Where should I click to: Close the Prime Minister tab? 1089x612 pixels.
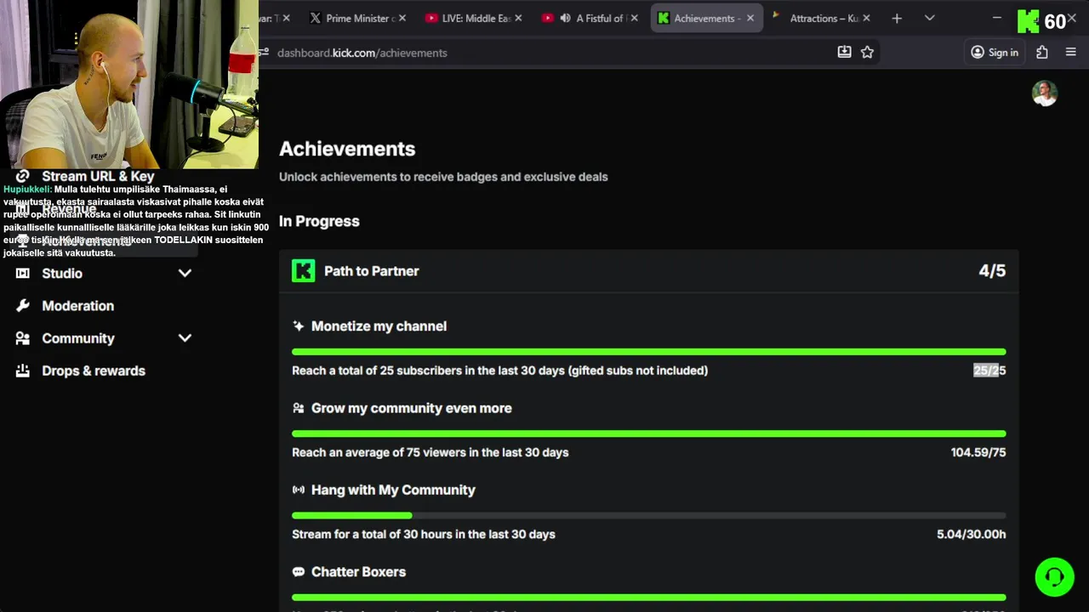click(x=402, y=18)
